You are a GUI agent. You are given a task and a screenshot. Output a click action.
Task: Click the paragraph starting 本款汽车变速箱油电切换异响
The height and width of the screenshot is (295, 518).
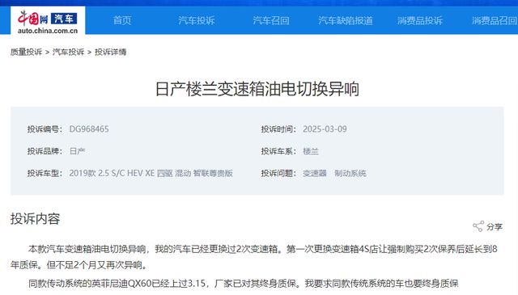coord(253,257)
